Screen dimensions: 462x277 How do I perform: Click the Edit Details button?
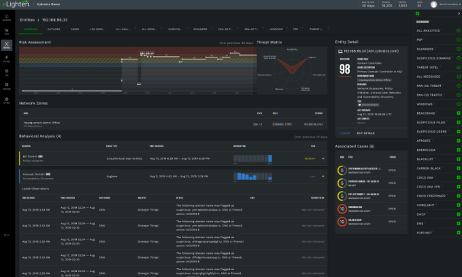[x=365, y=133]
